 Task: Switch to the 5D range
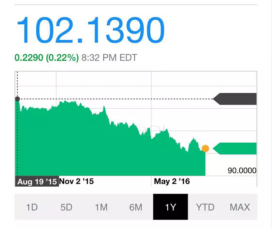(66, 207)
